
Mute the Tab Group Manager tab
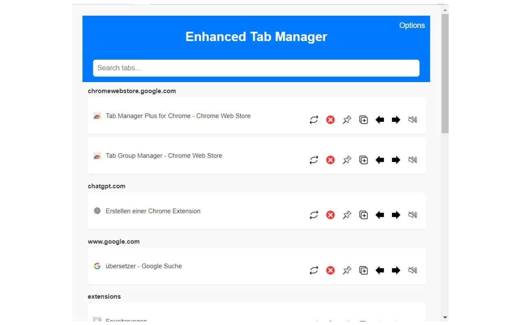coord(413,160)
